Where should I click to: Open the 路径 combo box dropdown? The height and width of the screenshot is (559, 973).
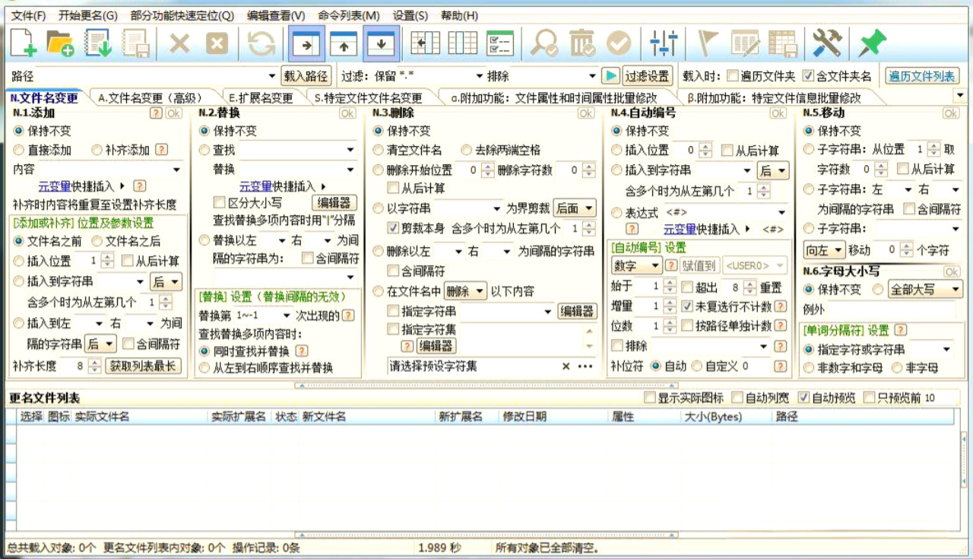click(x=273, y=76)
